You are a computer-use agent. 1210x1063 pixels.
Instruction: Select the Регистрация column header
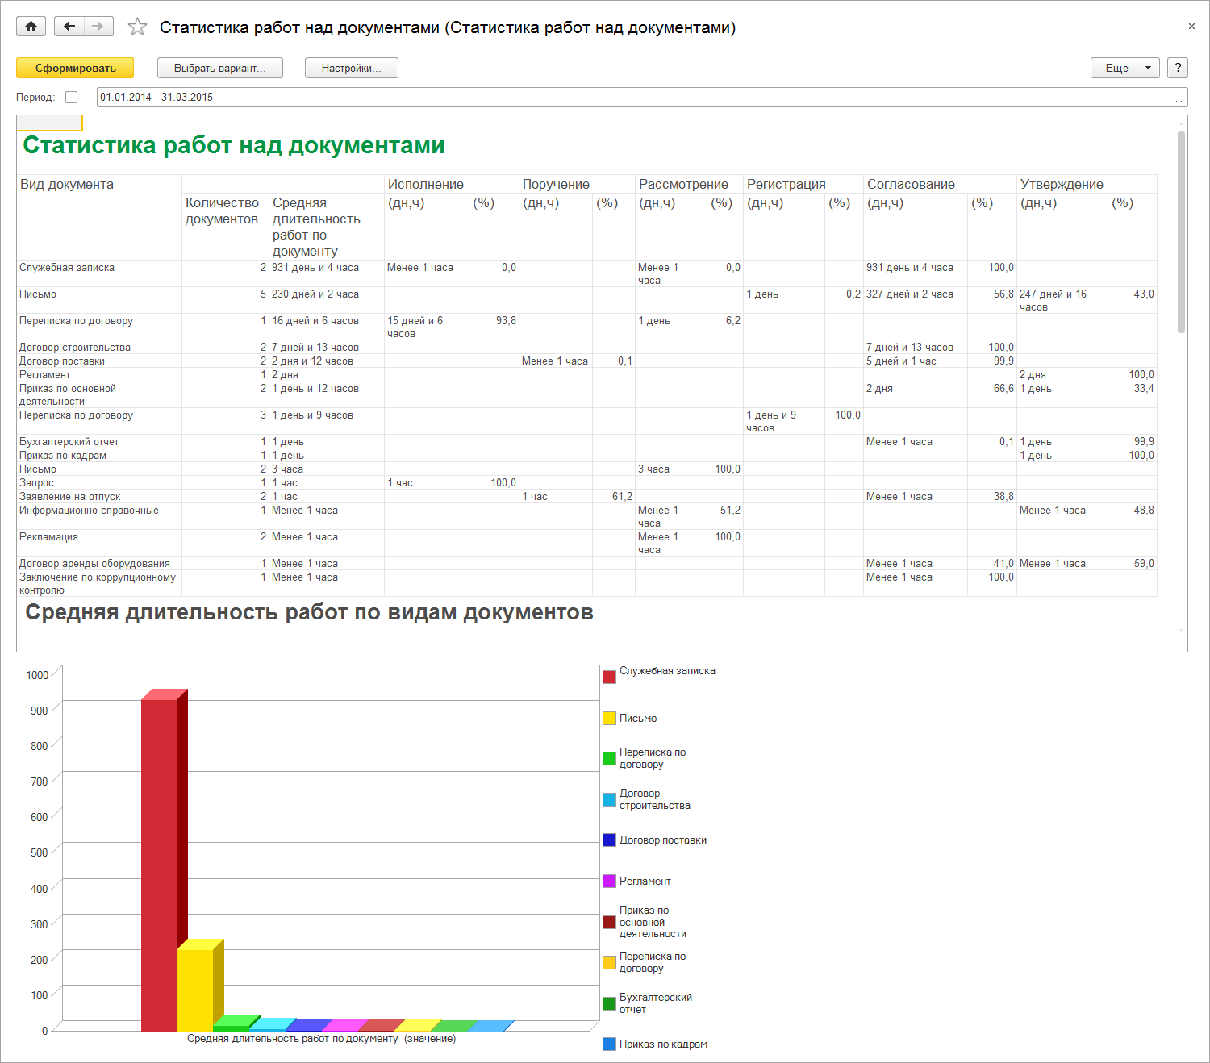click(x=786, y=184)
